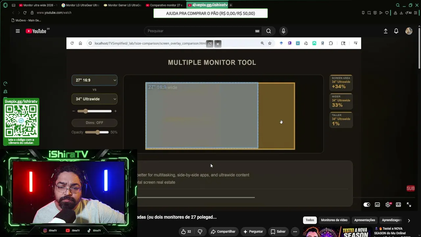This screenshot has height=237, width=421.
Task: Switch the player to theater mode
Action: pyautogui.click(x=398, y=205)
